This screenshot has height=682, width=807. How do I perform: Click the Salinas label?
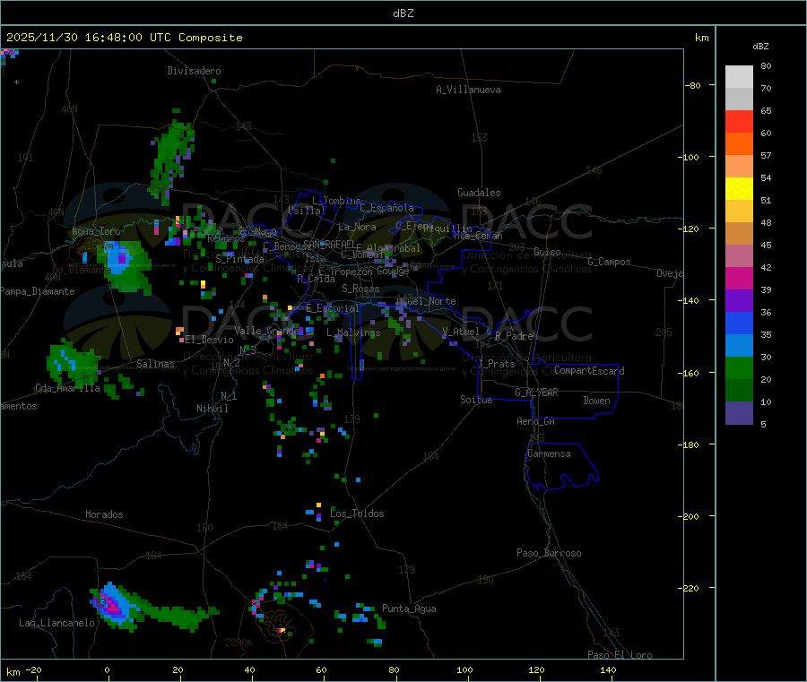[155, 364]
